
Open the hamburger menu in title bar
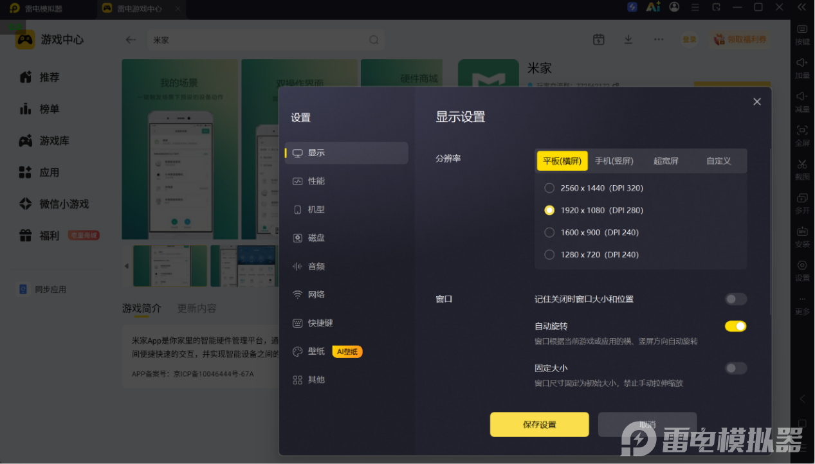pyautogui.click(x=695, y=7)
